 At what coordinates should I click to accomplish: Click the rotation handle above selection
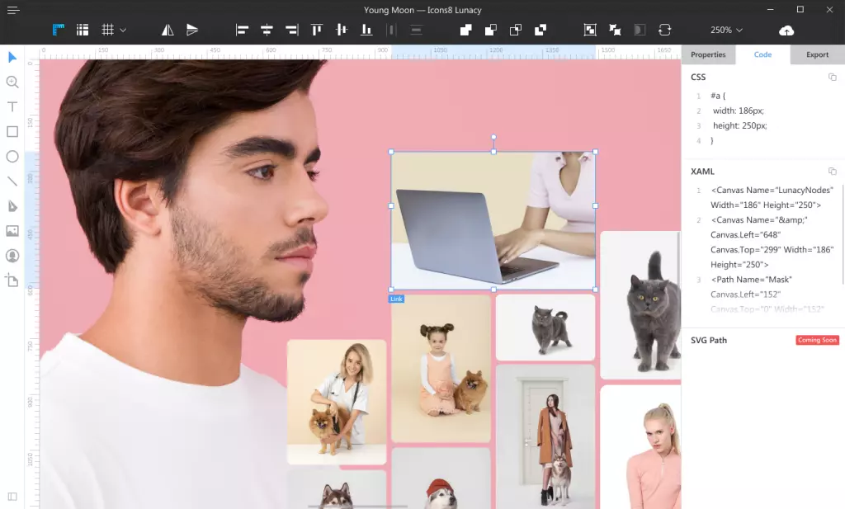[x=493, y=137]
